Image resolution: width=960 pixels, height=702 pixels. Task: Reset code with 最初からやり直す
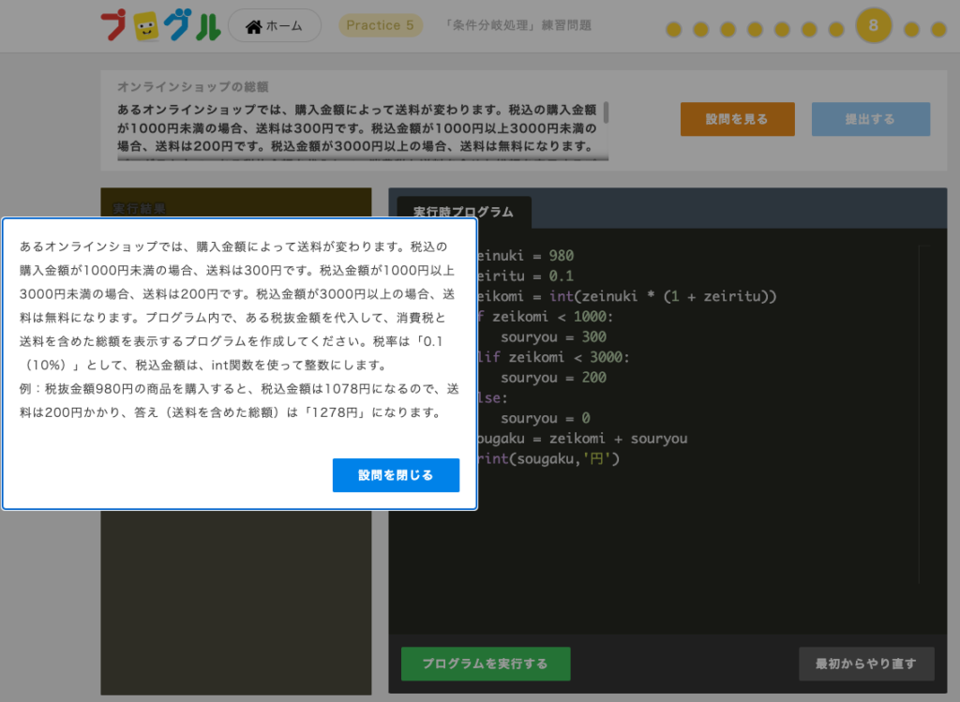coord(866,664)
